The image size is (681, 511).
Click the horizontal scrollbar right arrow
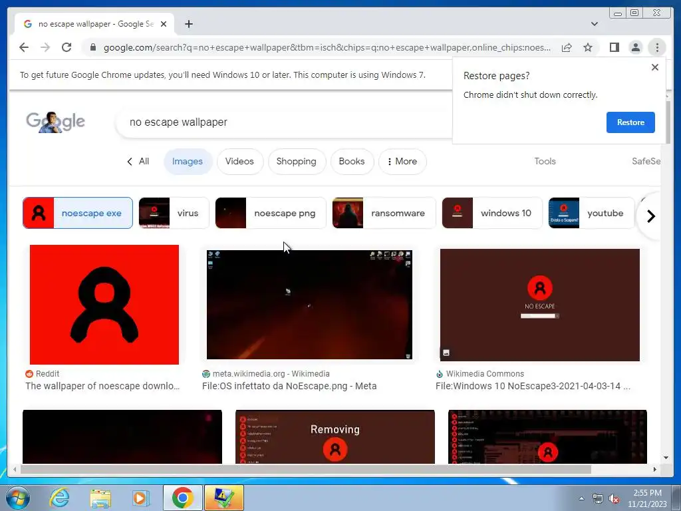655,469
